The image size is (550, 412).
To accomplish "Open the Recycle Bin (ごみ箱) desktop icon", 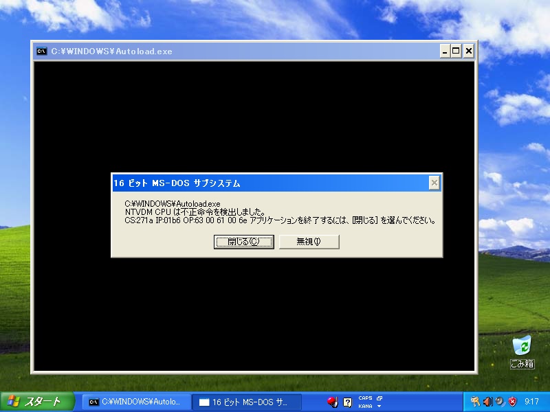I will pos(522,352).
